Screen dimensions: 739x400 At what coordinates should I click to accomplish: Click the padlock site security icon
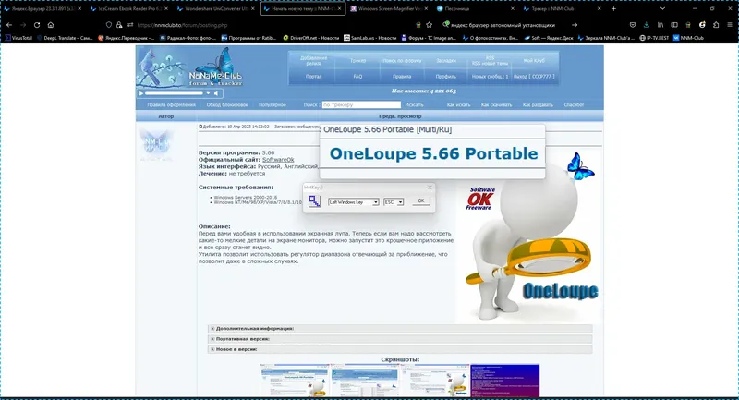(x=119, y=25)
